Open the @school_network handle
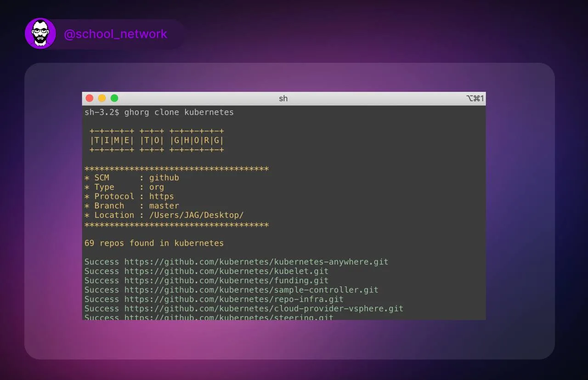The height and width of the screenshot is (380, 588). (x=115, y=34)
